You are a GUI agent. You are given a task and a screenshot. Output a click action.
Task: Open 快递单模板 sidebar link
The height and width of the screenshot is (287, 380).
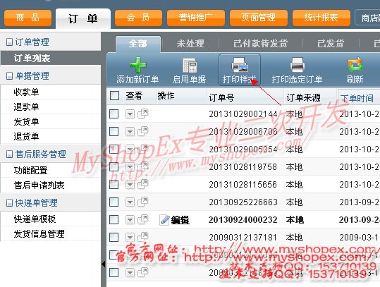click(x=35, y=219)
